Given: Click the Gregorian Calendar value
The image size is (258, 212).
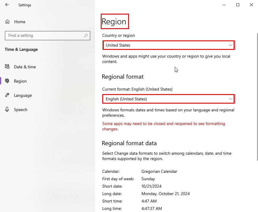Looking at the screenshot, I should tap(159, 171).
